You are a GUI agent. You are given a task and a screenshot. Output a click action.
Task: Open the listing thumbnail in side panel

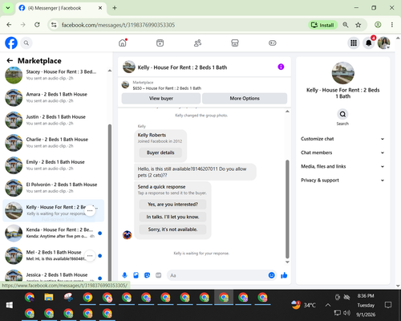click(x=342, y=73)
